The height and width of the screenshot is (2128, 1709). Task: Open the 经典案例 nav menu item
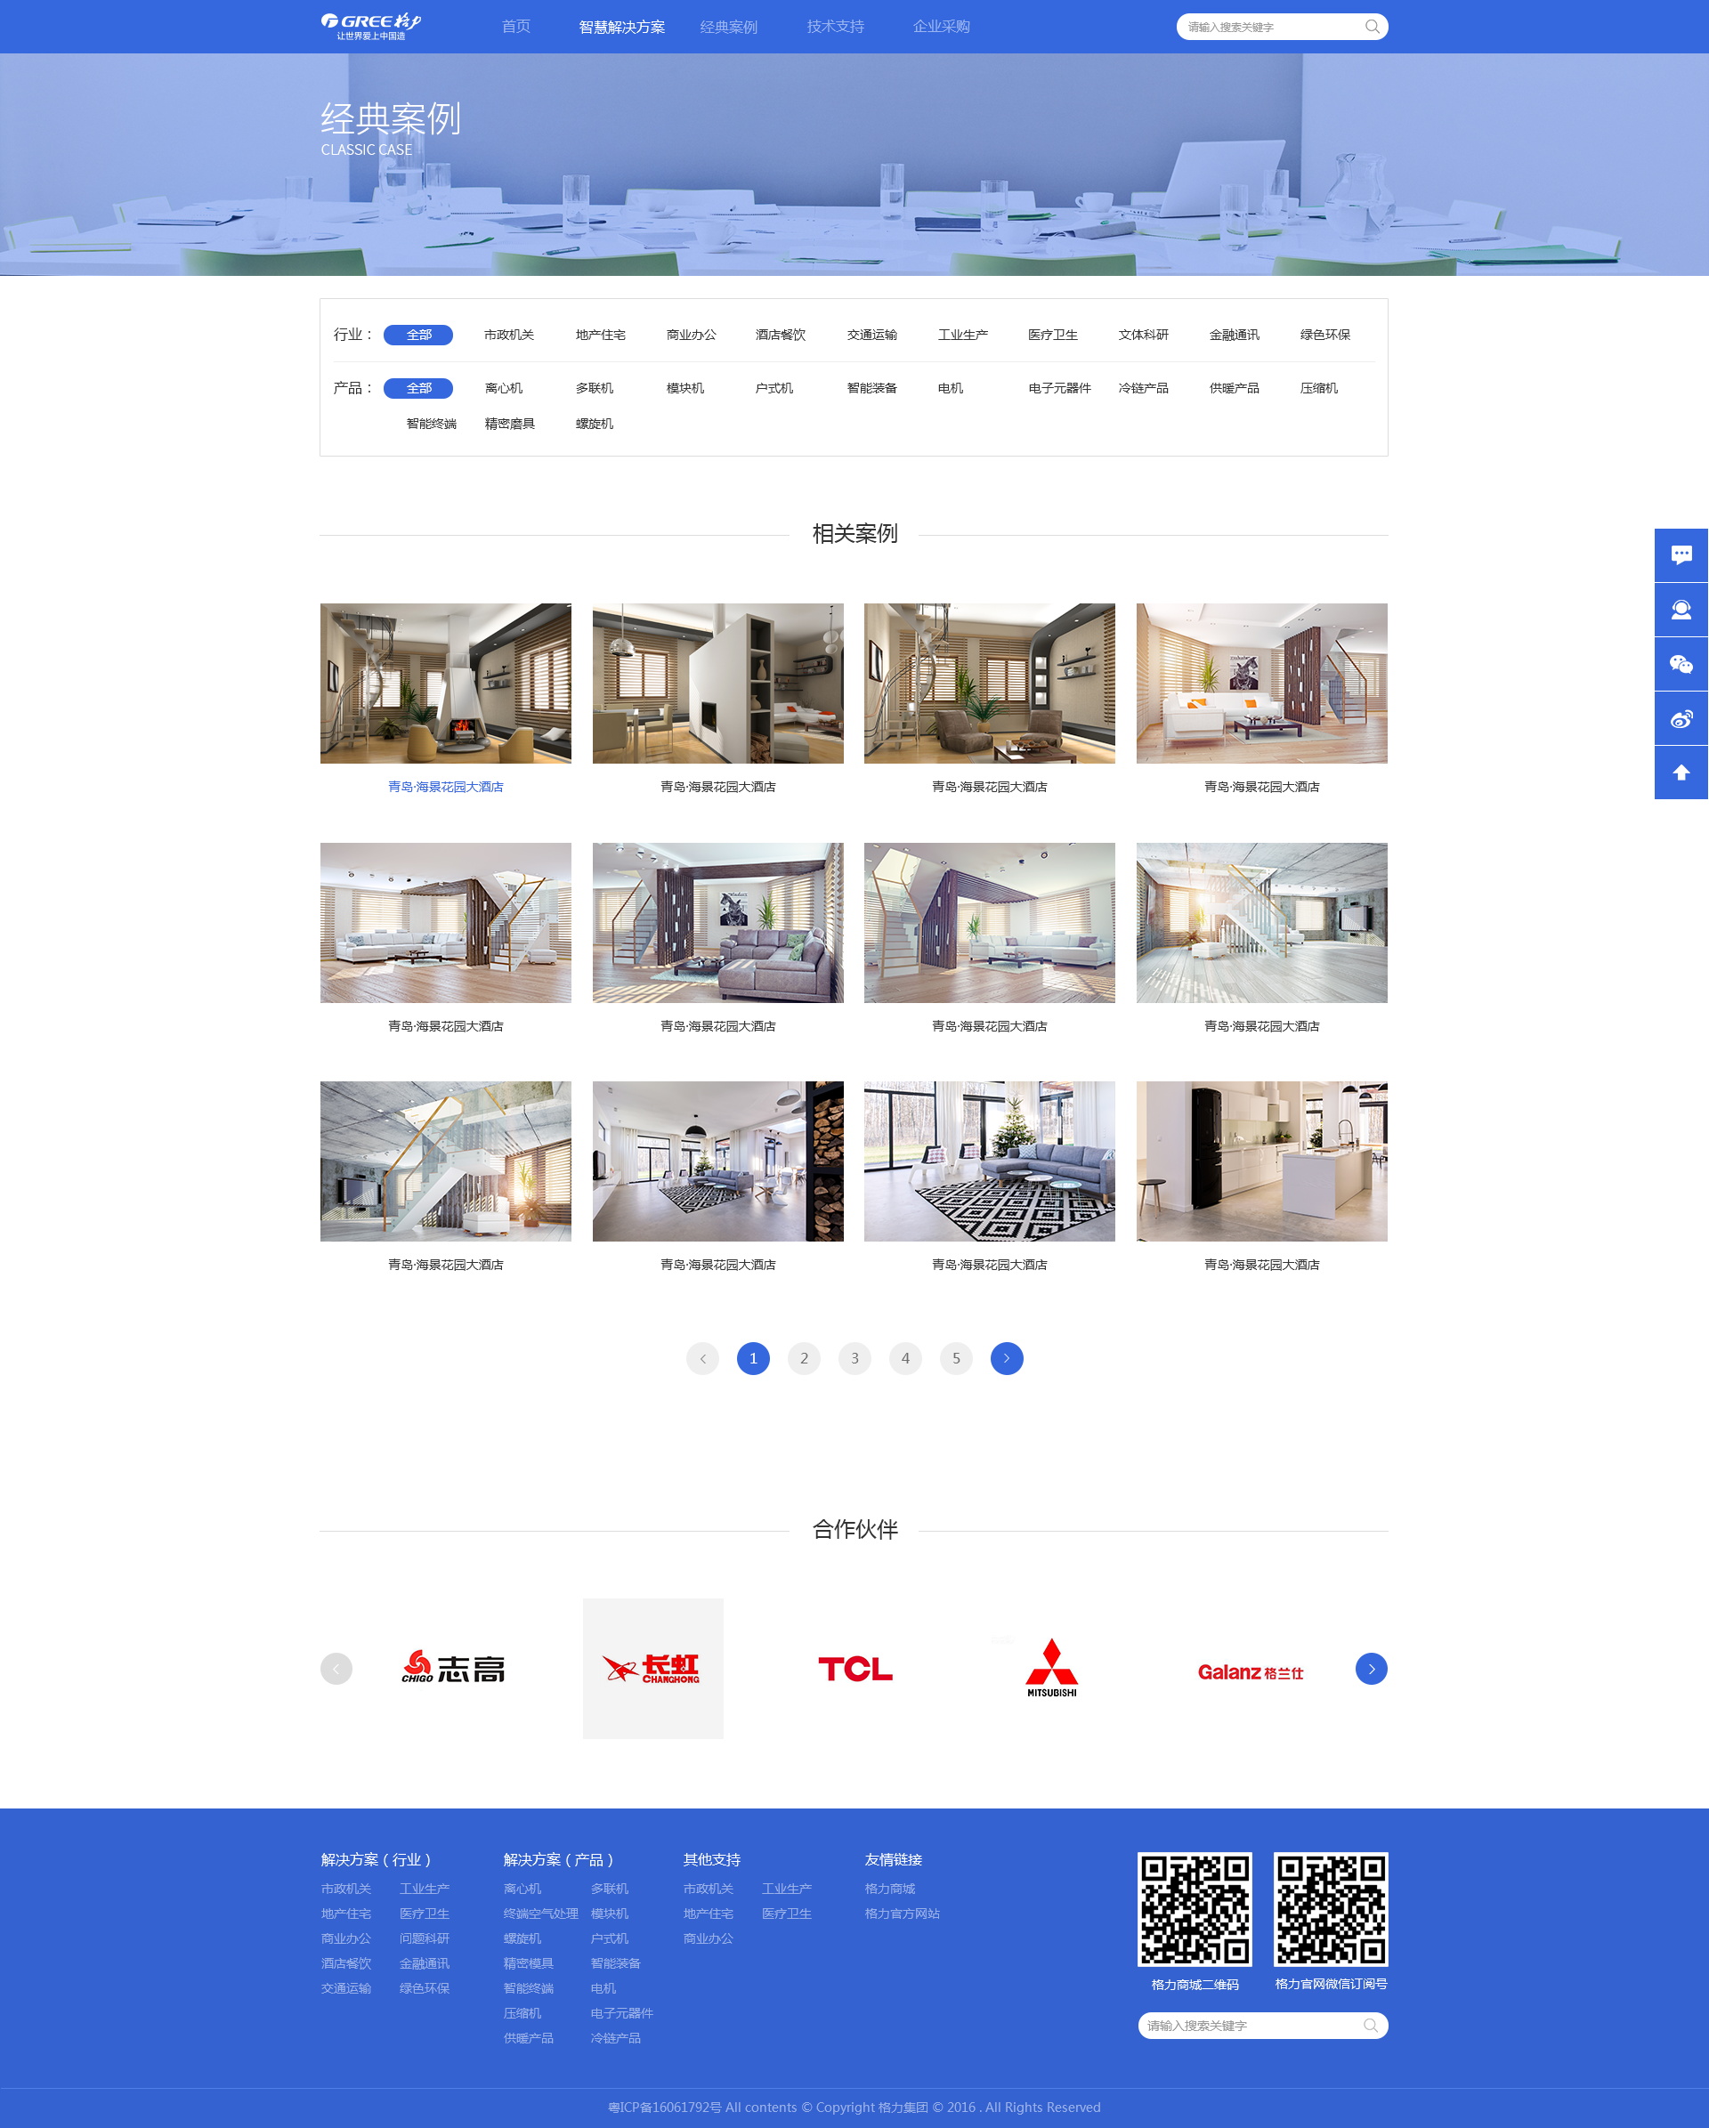[x=729, y=27]
